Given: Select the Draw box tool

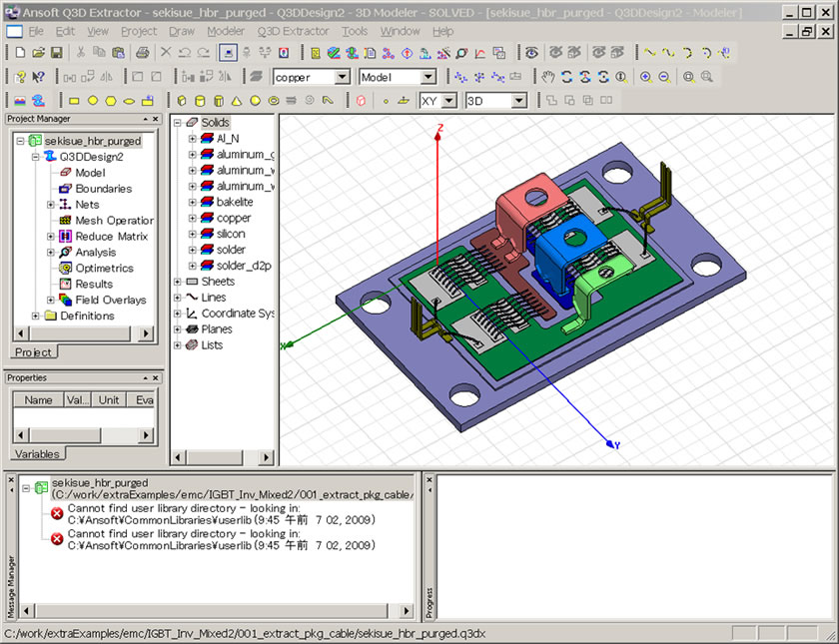Looking at the screenshot, I should pos(182,101).
